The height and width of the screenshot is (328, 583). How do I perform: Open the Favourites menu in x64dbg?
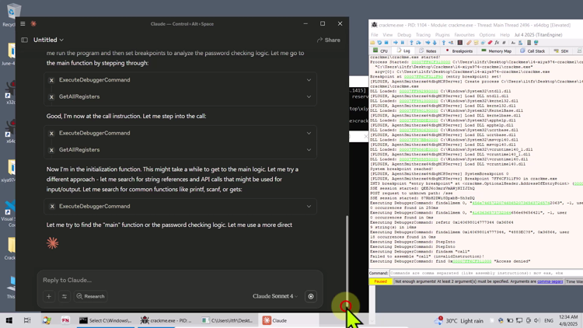(464, 34)
